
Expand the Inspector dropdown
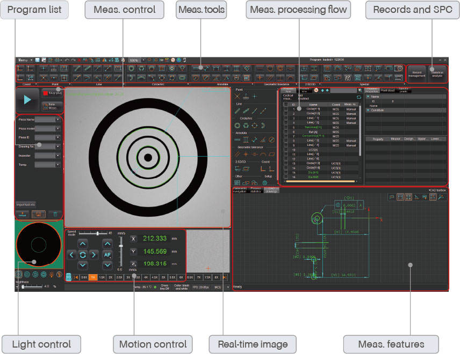(x=57, y=156)
